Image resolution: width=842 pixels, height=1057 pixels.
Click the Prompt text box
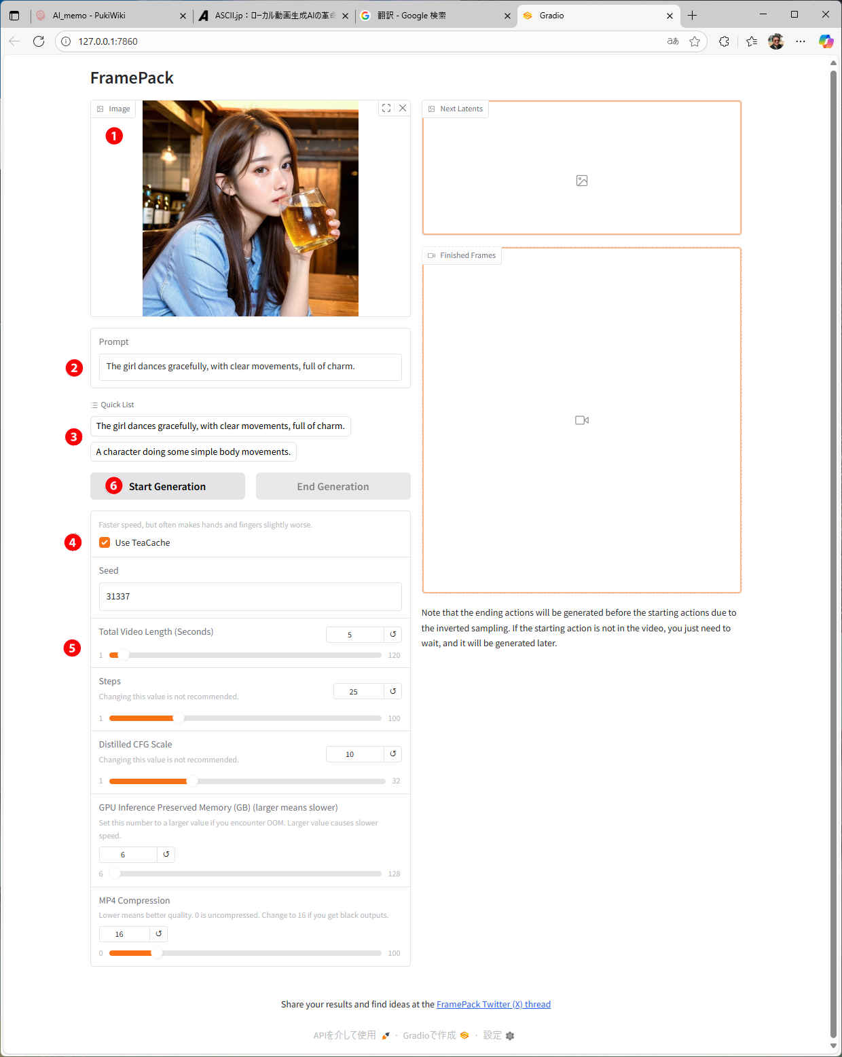click(x=250, y=367)
